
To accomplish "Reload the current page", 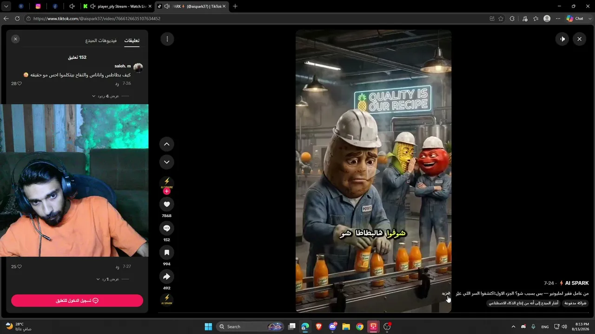I will pos(17,19).
